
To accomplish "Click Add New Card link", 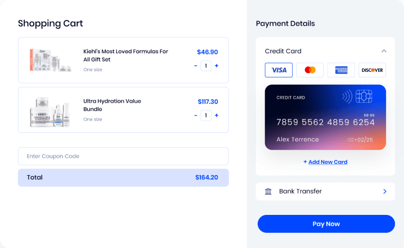I will [325, 162].
